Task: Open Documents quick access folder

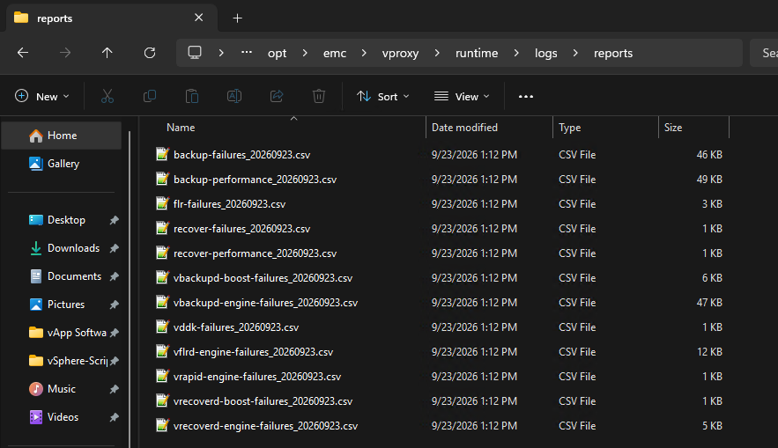Action: pyautogui.click(x=62, y=276)
